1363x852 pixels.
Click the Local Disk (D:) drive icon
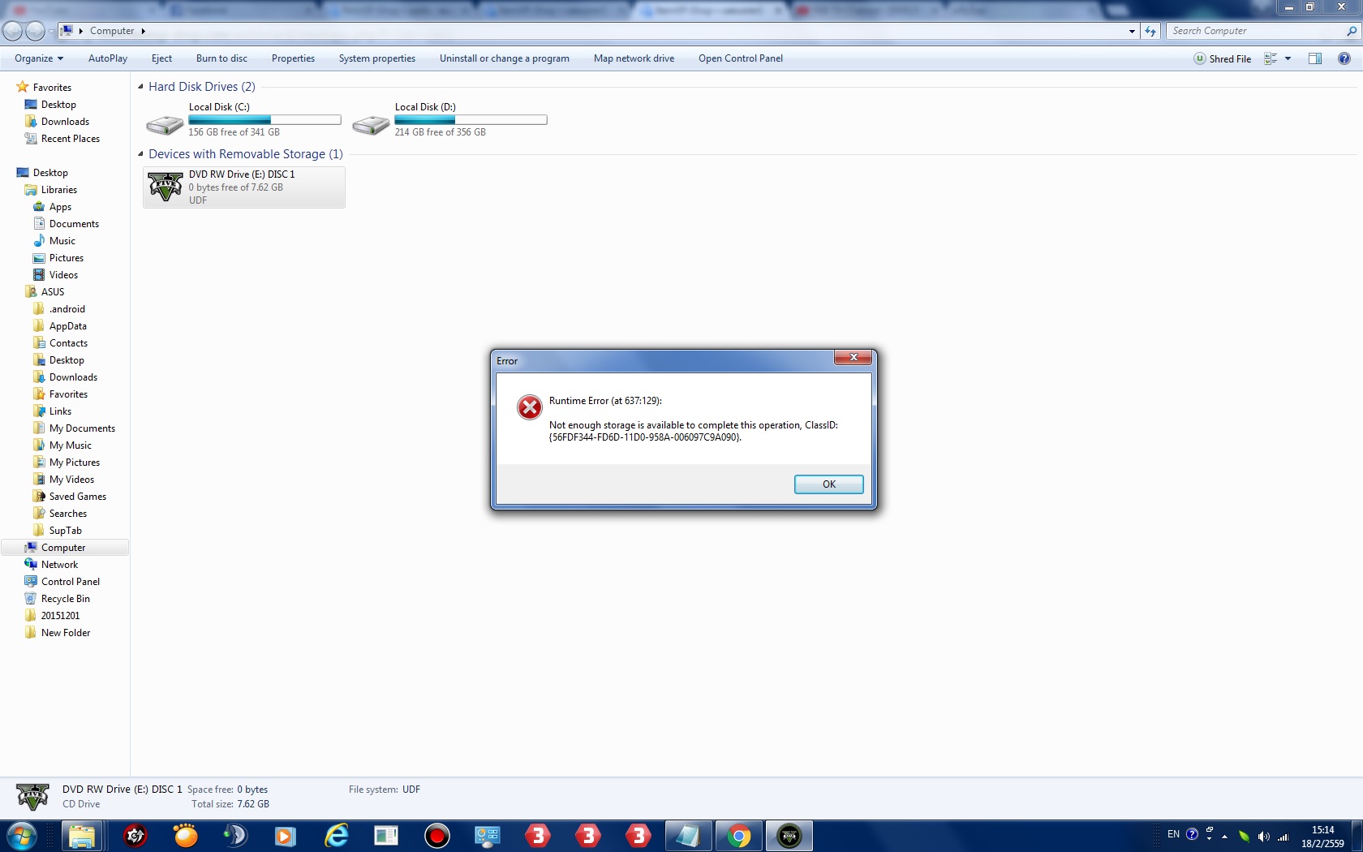371,124
